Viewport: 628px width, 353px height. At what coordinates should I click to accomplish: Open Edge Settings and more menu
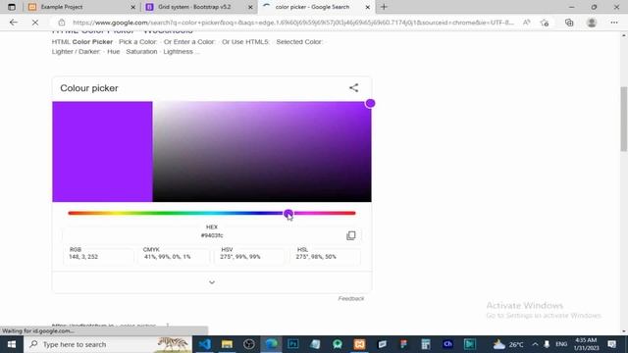pyautogui.click(x=614, y=23)
